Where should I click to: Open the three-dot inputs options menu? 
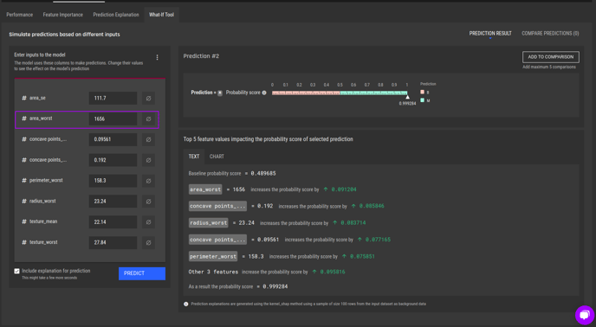click(157, 57)
